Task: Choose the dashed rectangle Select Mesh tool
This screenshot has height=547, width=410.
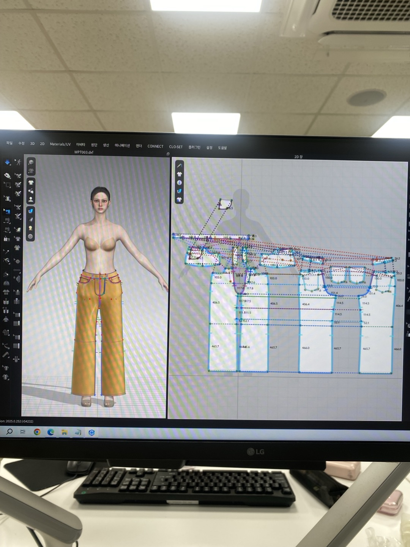Action: tap(7, 185)
